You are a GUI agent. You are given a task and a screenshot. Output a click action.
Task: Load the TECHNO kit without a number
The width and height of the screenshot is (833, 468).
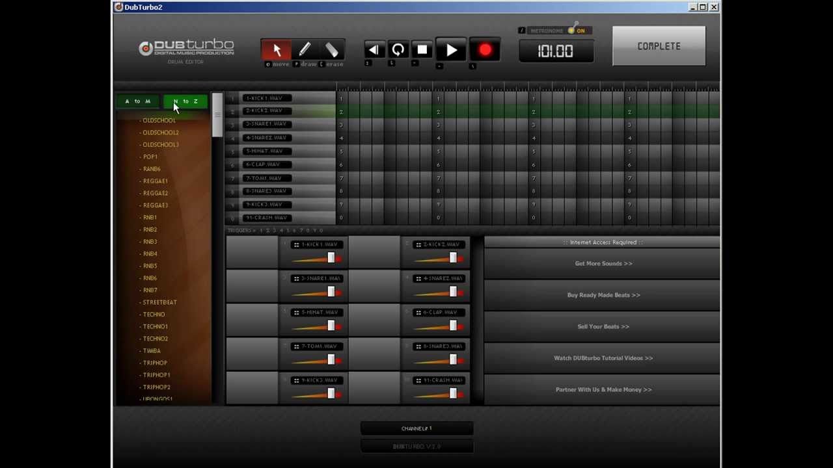click(153, 315)
